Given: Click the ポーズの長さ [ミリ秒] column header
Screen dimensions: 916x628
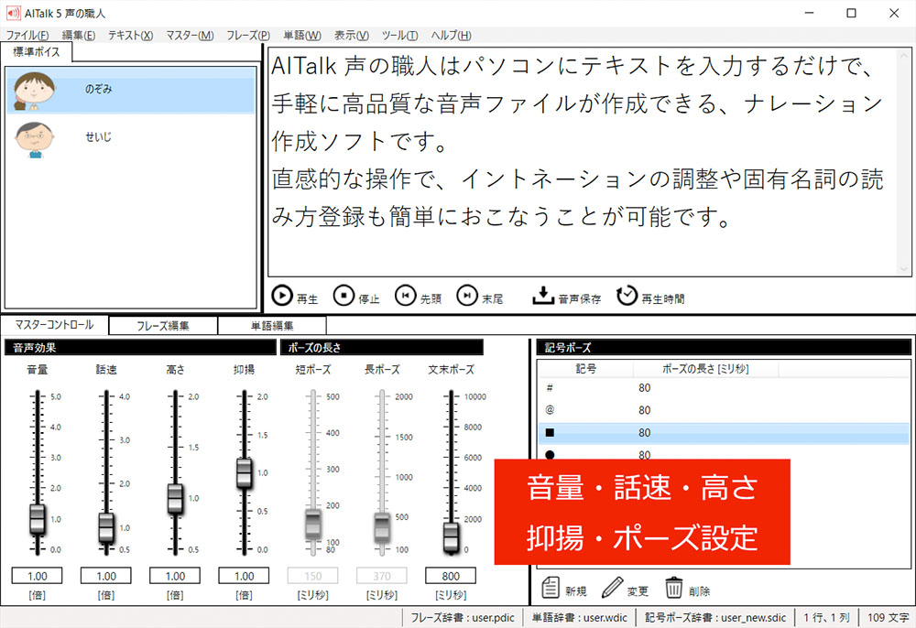Looking at the screenshot, I should 705,369.
